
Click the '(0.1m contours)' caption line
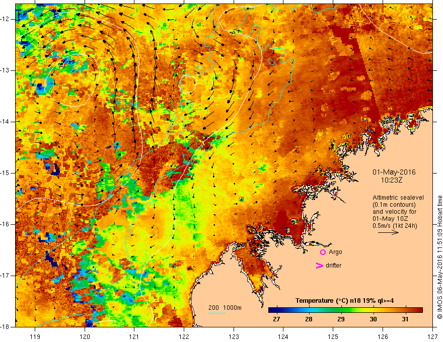pos(394,205)
